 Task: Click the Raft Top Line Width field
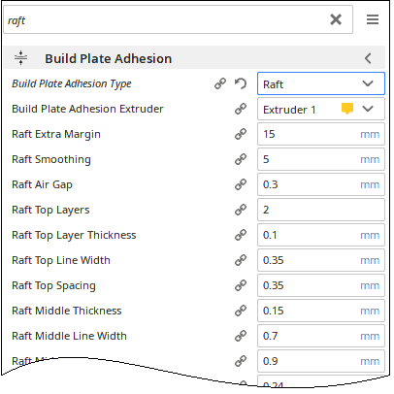[x=321, y=260]
